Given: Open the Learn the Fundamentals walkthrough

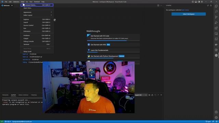Looking at the screenshot, I should coord(113,50).
